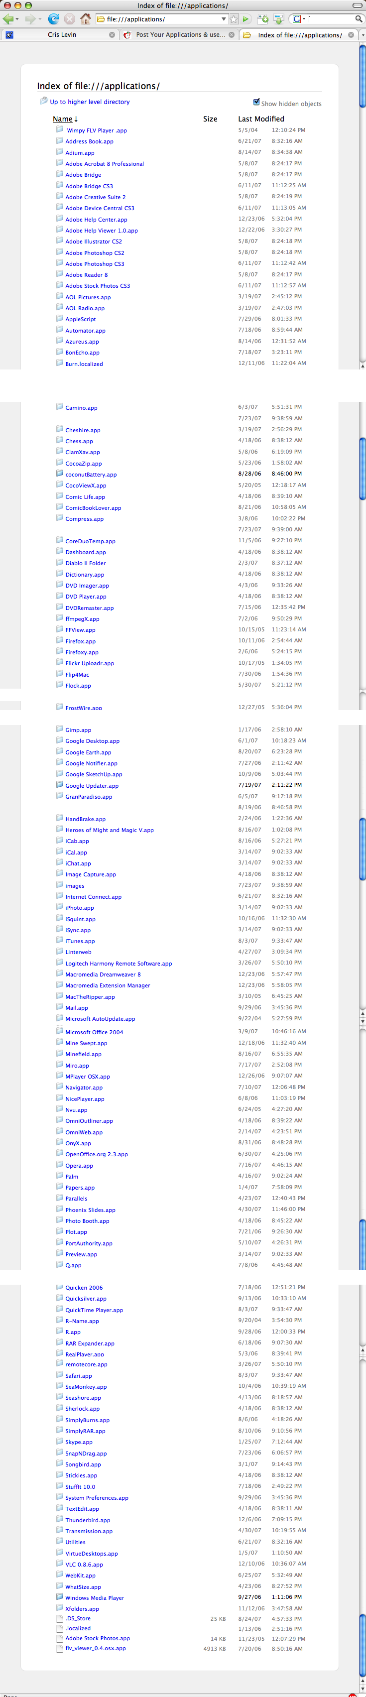This screenshot has width=366, height=1697.
Task: Click the folder icon beside Parallels
Action: pos(59,1199)
